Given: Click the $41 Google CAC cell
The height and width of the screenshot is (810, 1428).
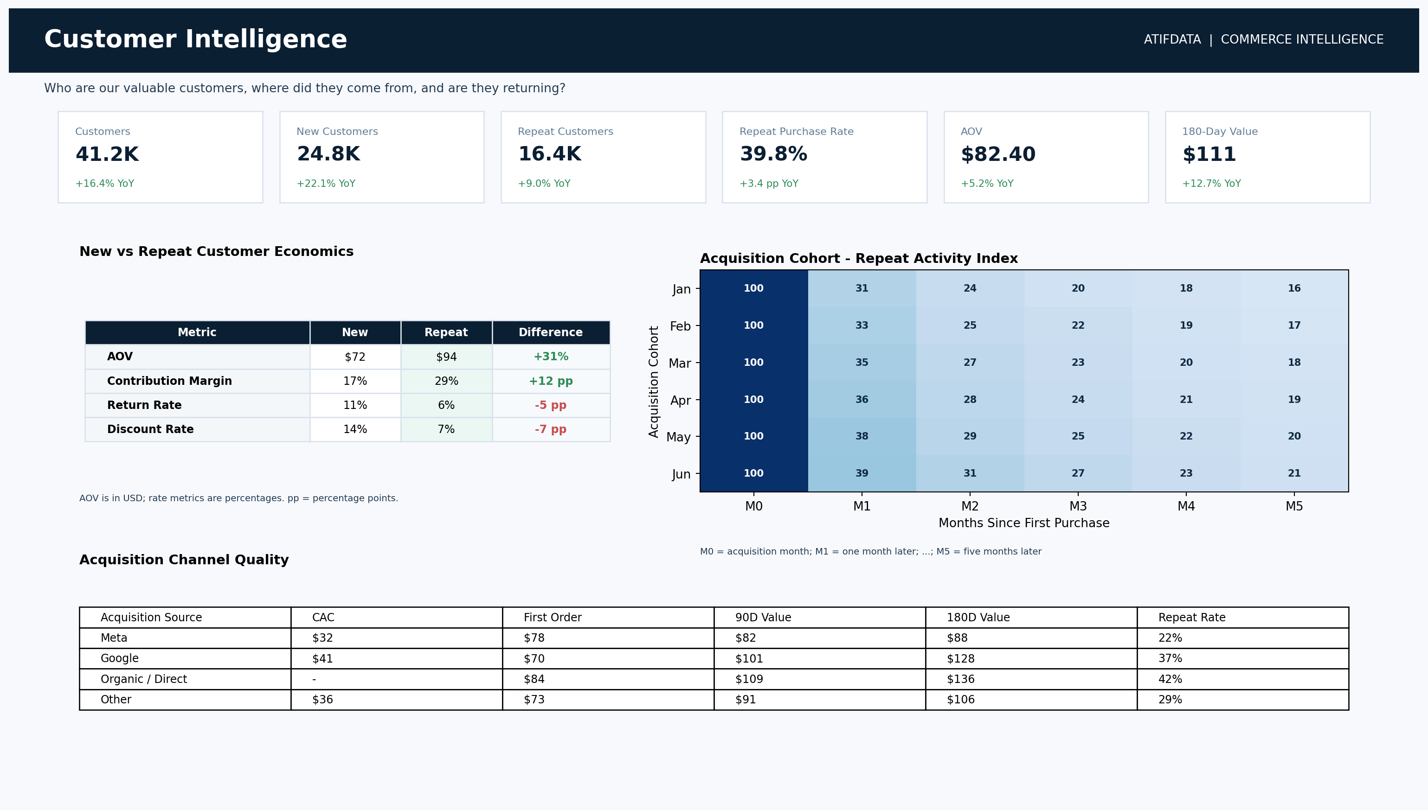Looking at the screenshot, I should 396,659.
